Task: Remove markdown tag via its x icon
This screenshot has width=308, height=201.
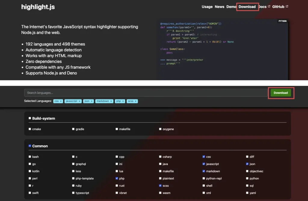Action: (111, 101)
